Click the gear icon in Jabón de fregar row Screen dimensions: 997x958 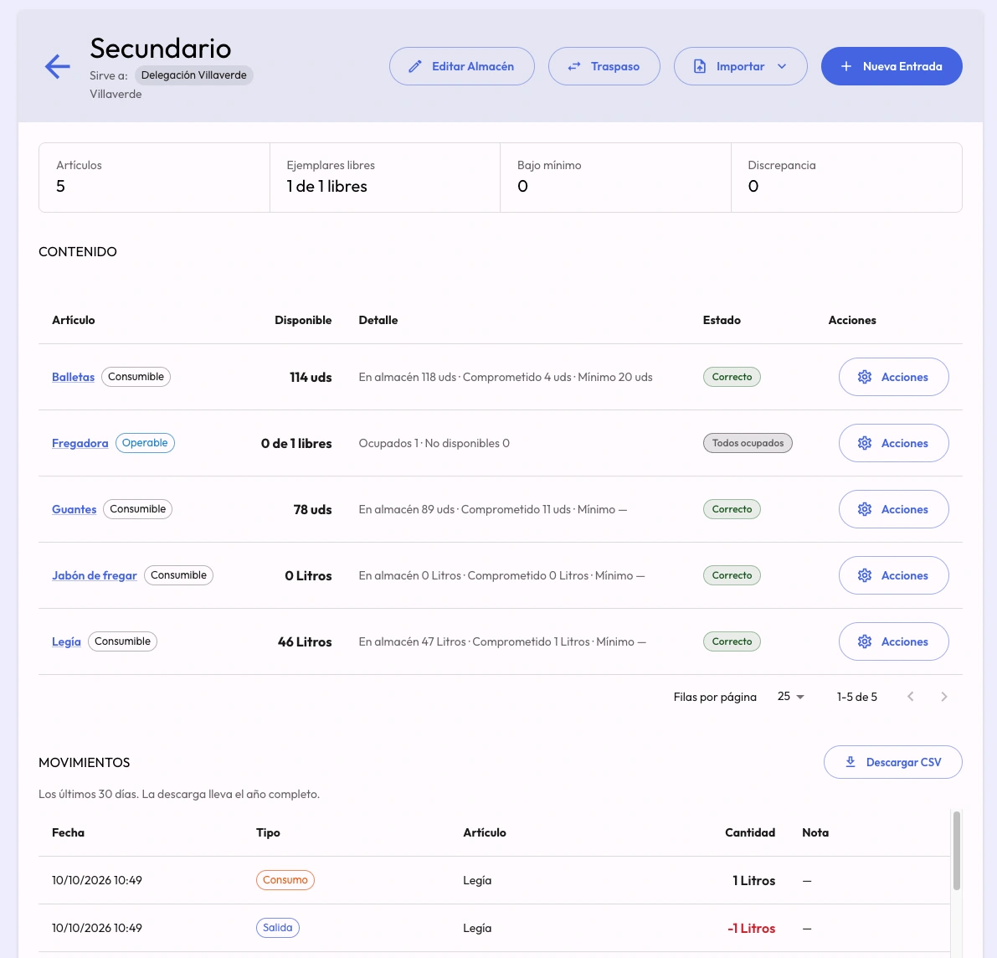pyautogui.click(x=865, y=575)
